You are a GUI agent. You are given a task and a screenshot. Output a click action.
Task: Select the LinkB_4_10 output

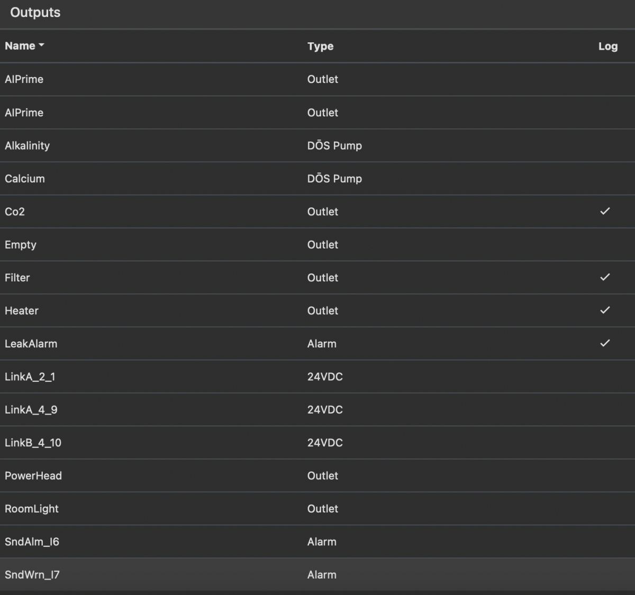pos(33,443)
